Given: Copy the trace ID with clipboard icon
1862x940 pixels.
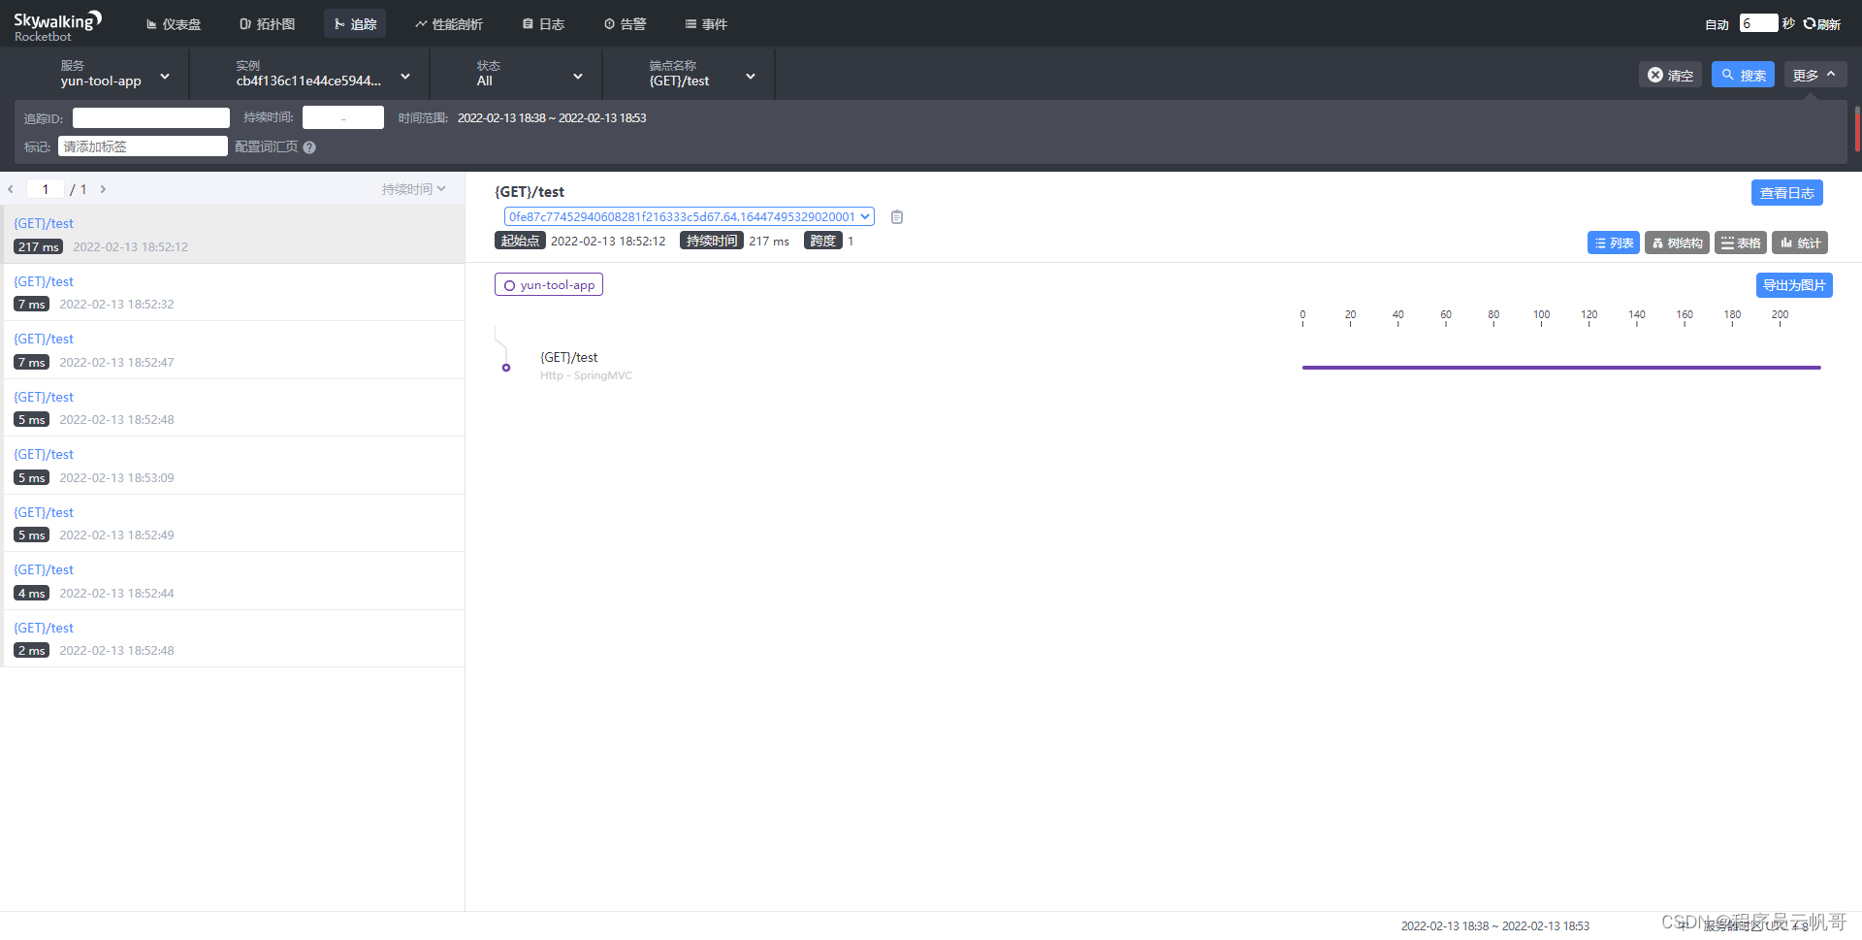Looking at the screenshot, I should 897,217.
